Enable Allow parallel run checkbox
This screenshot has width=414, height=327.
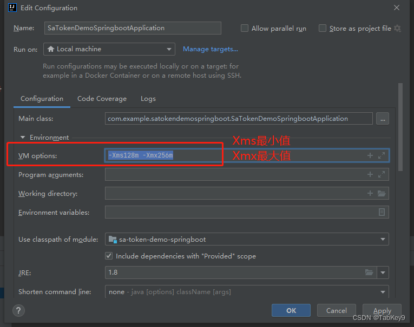245,29
